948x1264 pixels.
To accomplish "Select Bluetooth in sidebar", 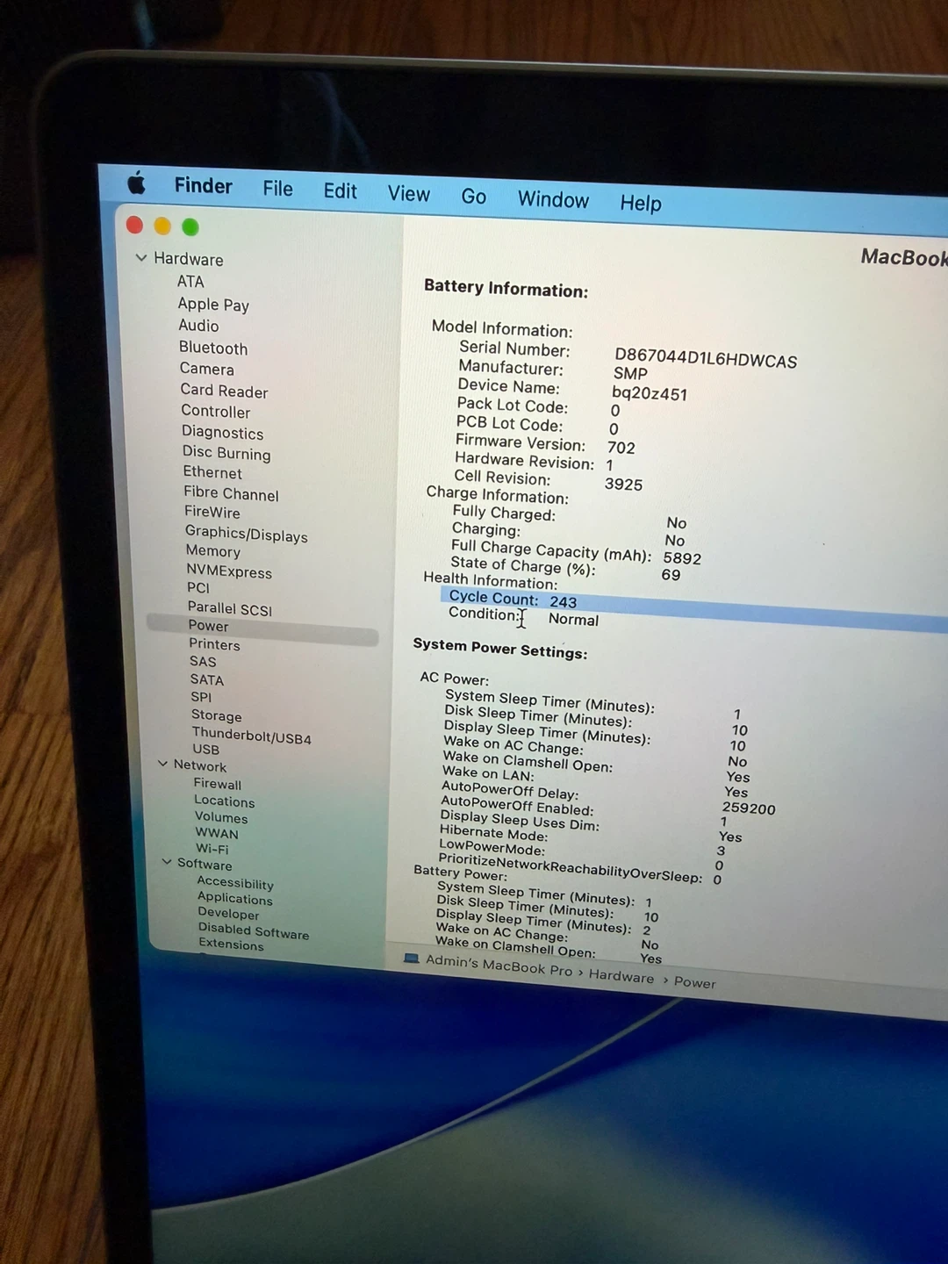I will pyautogui.click(x=213, y=348).
